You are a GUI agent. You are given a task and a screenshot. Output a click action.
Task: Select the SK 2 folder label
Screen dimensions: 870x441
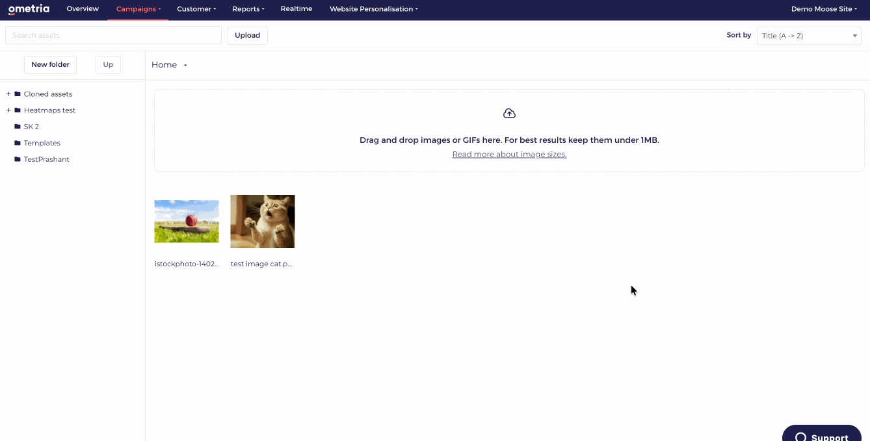click(31, 127)
